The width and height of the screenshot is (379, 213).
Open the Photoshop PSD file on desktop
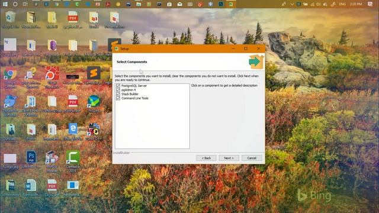(x=31, y=159)
